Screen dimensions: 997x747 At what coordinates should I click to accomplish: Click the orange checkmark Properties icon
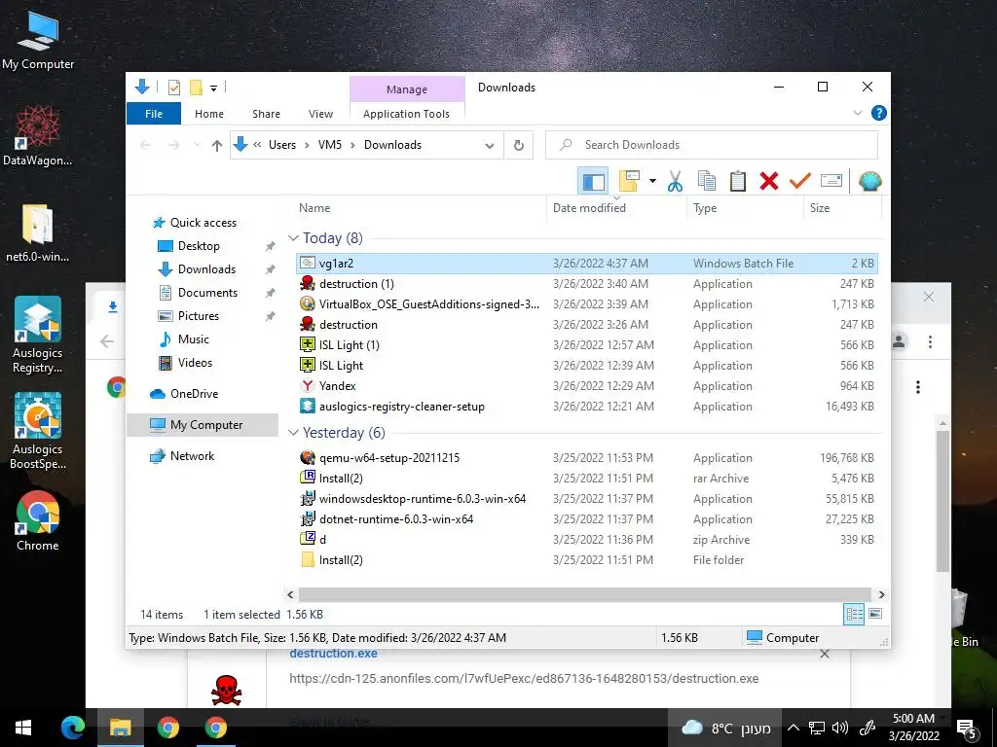coord(800,182)
